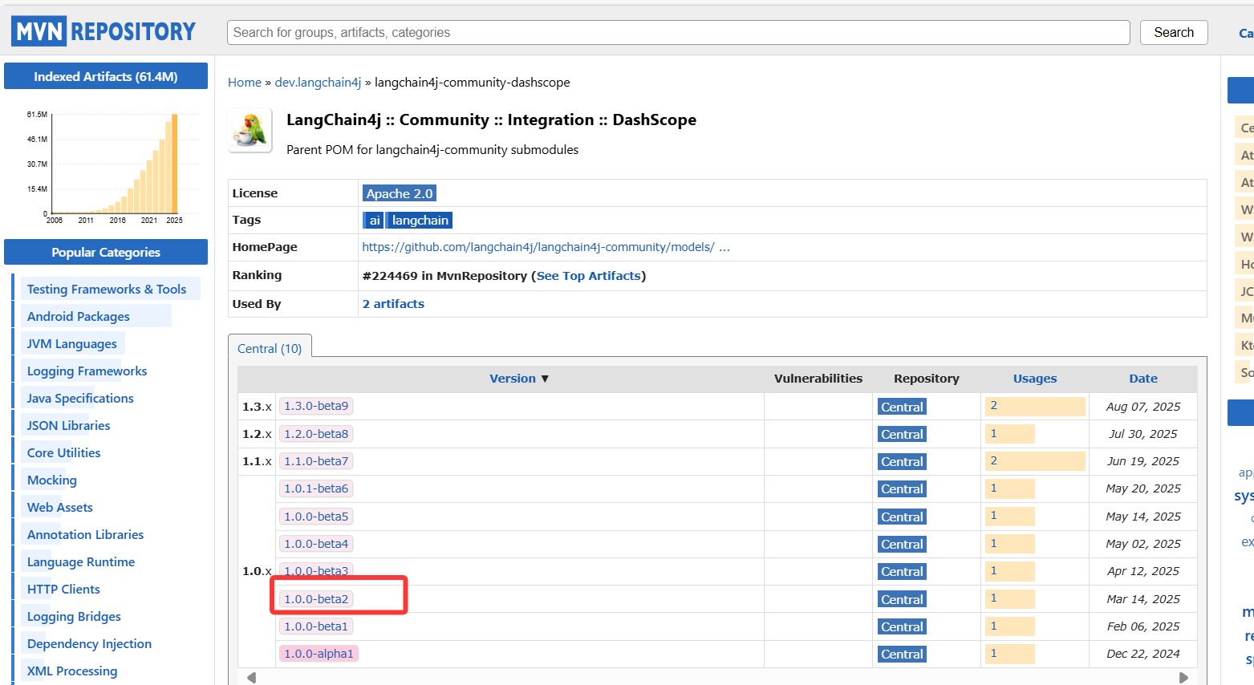This screenshot has height=685, width=1254.
Task: Open Language Runtime category
Action: tap(81, 561)
